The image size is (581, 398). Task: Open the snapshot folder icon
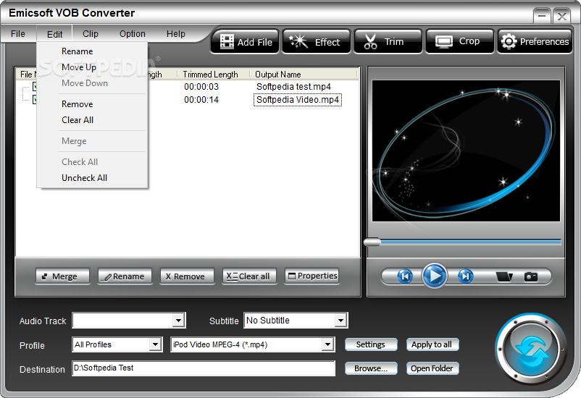[x=504, y=276]
